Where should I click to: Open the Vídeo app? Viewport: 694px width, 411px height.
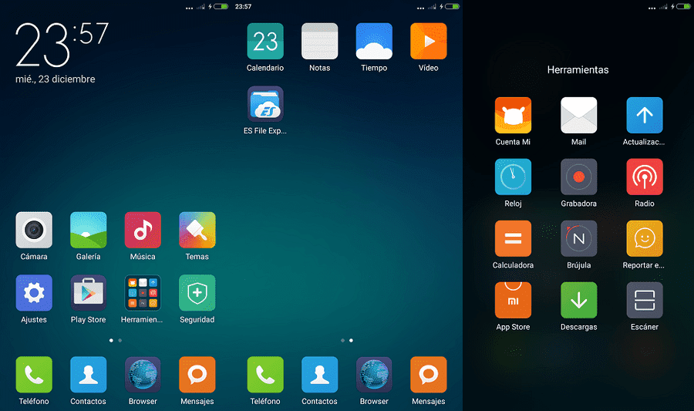[x=429, y=41]
